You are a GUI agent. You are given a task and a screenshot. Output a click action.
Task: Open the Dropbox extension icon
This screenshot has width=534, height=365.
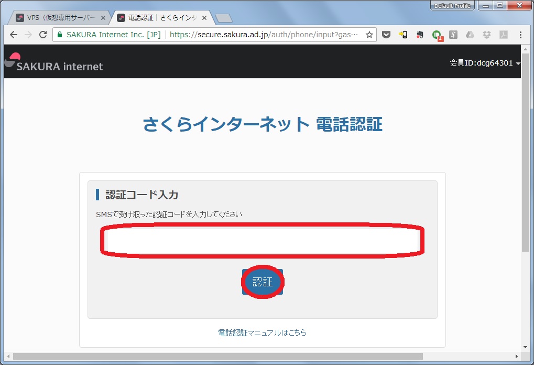click(487, 35)
